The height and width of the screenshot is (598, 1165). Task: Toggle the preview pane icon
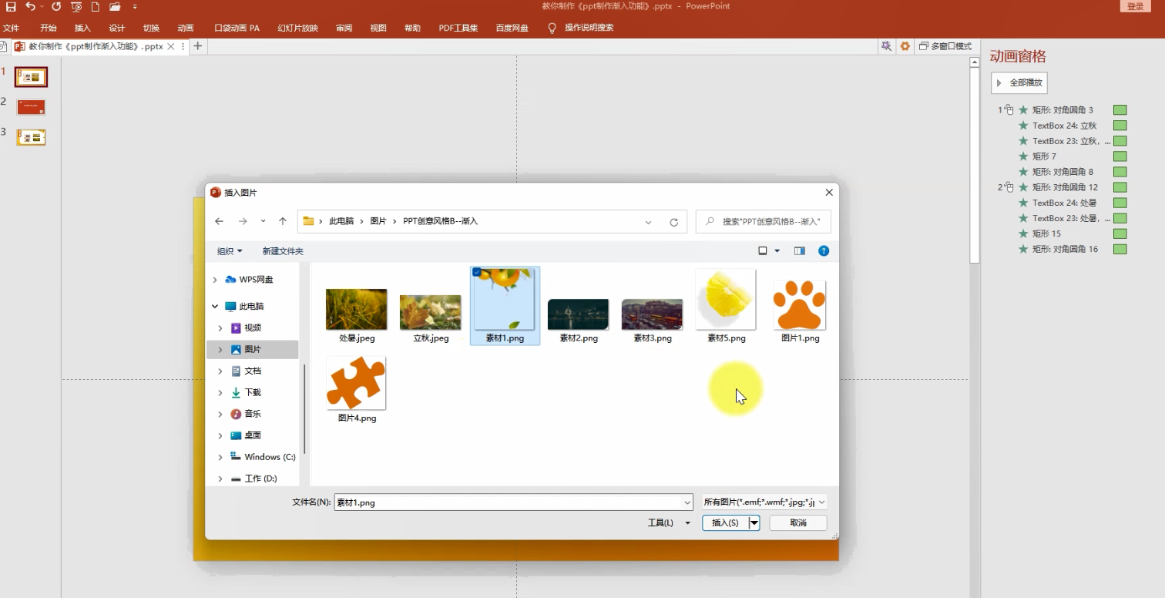pos(800,251)
